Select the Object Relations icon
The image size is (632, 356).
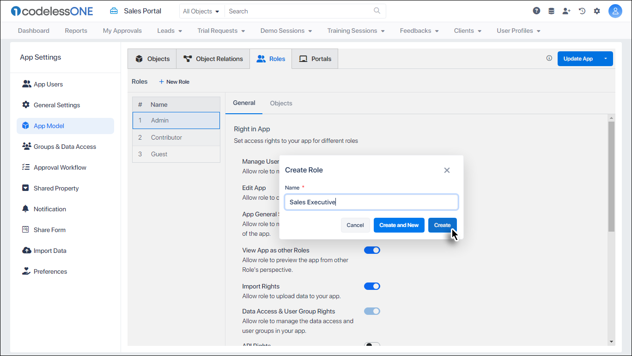(188, 59)
